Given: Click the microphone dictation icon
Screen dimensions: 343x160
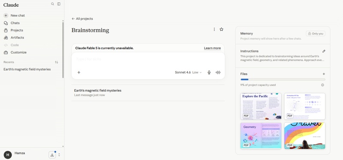Looking at the screenshot, I should point(209,72).
